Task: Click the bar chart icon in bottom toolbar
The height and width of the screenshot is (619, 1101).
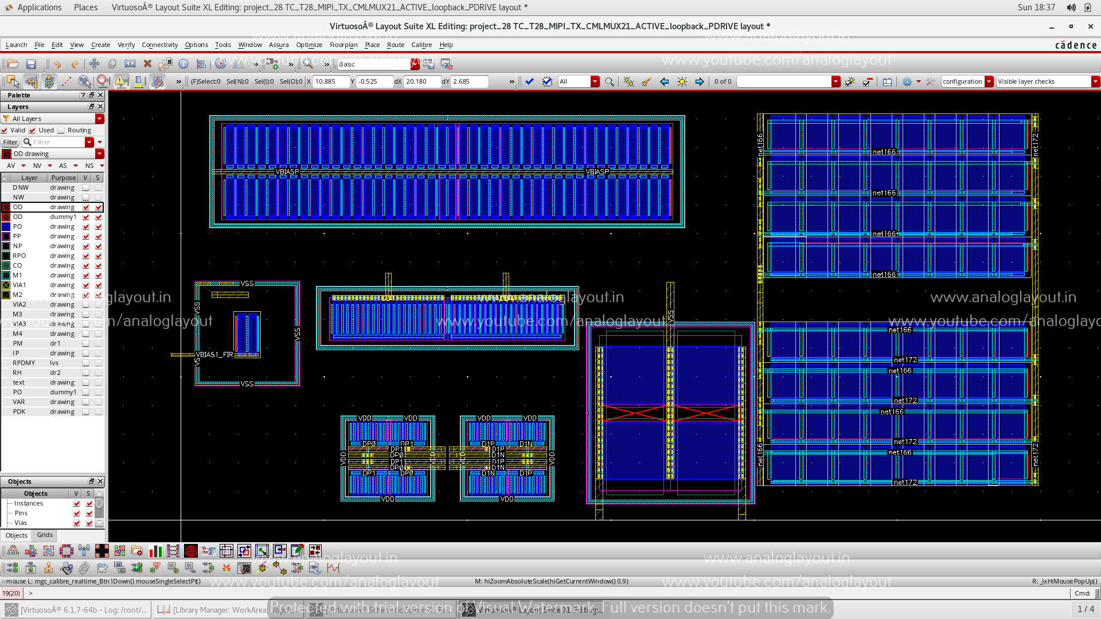Action: click(155, 551)
